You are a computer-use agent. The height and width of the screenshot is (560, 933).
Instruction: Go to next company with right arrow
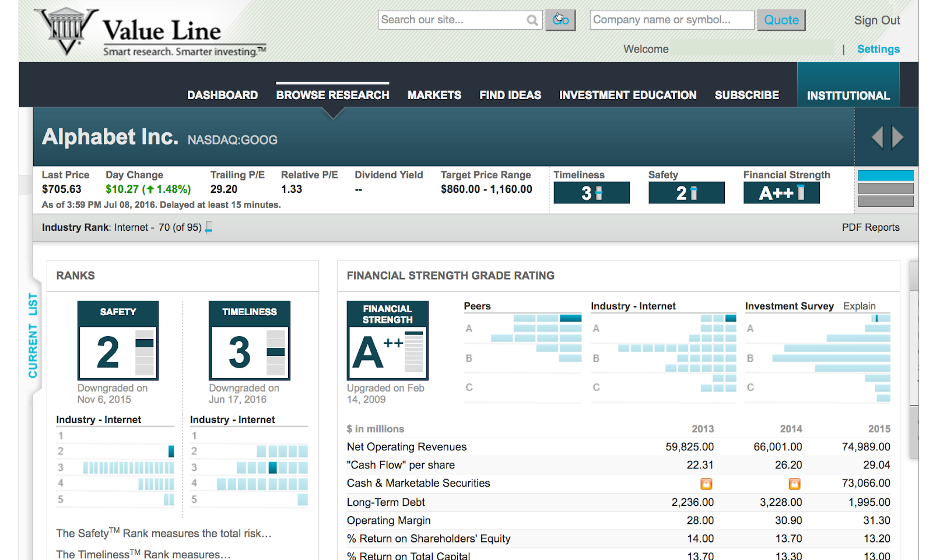click(897, 138)
